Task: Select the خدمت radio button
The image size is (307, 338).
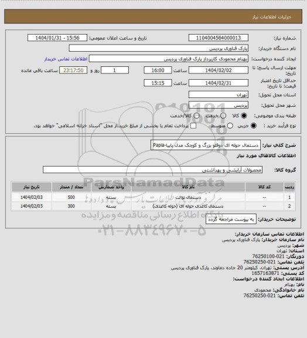Action: click(x=223, y=116)
